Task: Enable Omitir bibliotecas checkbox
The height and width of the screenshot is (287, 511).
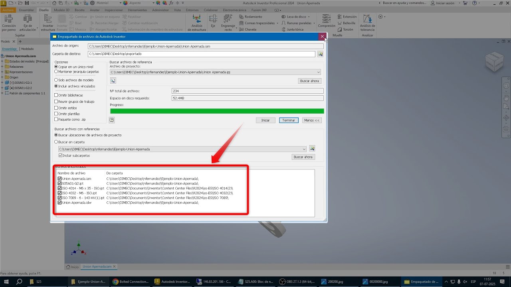Action: (x=56, y=95)
